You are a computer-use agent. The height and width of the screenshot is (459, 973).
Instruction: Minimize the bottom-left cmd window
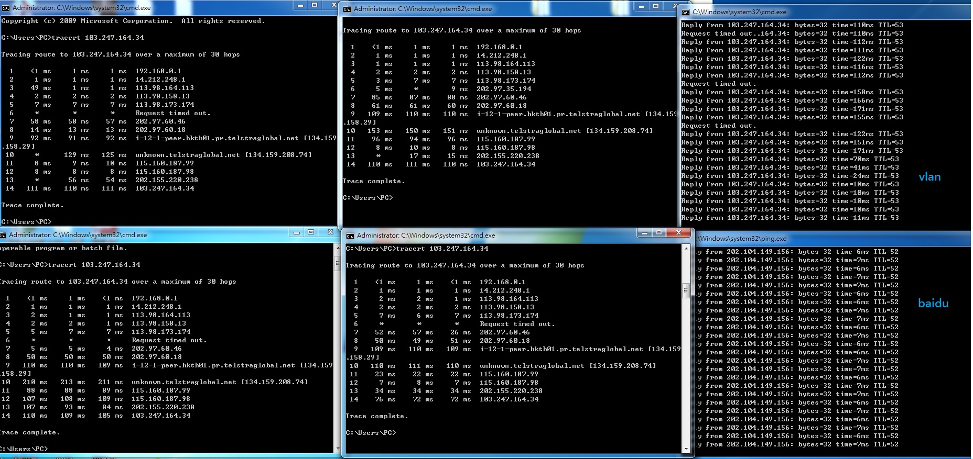(x=297, y=232)
